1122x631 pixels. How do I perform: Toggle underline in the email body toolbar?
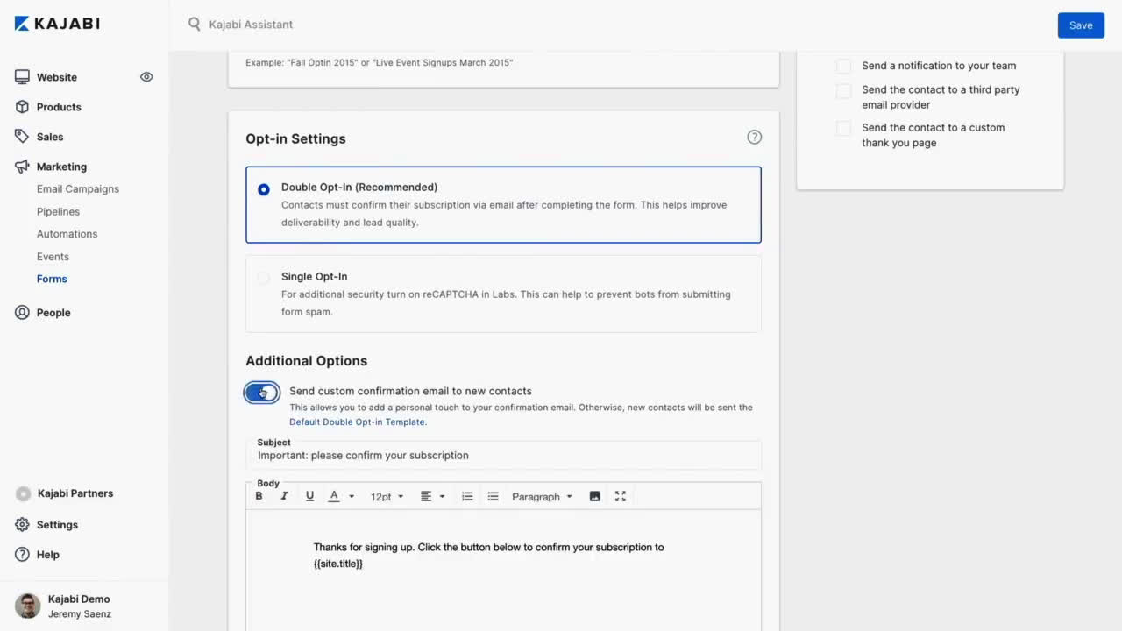[309, 496]
